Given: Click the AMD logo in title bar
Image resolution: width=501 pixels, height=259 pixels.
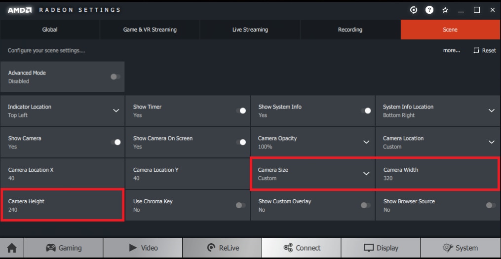Looking at the screenshot, I should [x=19, y=10].
